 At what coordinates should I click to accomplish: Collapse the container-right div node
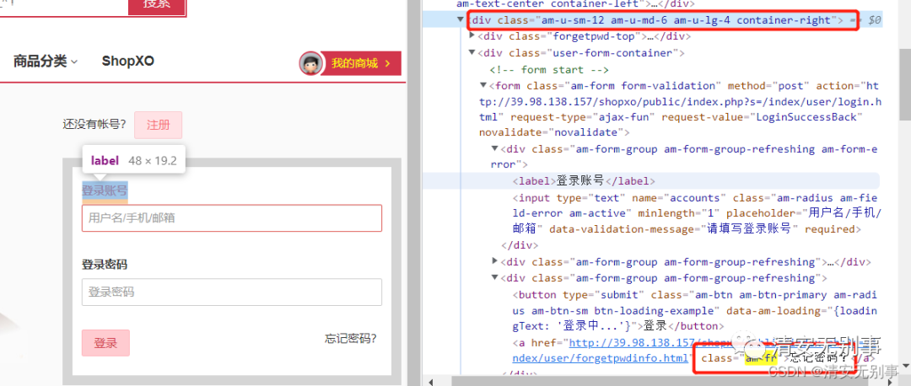pyautogui.click(x=461, y=19)
